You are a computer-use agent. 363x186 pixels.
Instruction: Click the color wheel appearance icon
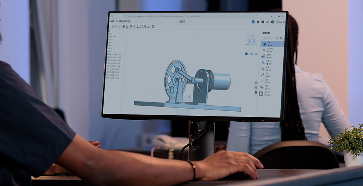[x=256, y=92]
